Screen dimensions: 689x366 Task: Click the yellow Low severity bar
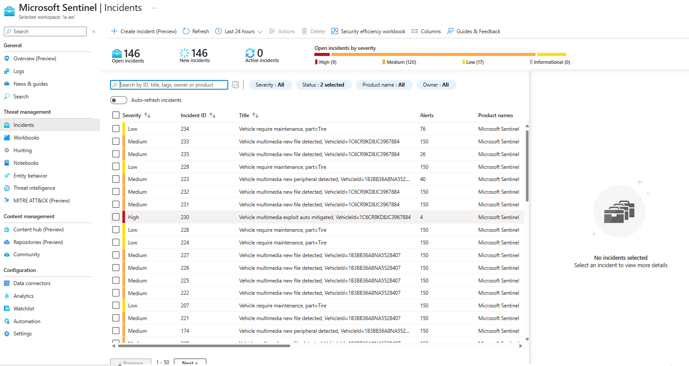point(552,55)
